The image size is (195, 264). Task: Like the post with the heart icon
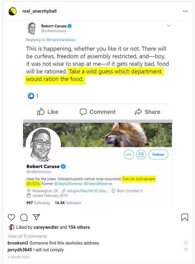[11, 217]
